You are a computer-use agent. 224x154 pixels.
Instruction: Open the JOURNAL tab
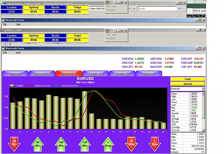pyautogui.click(x=149, y=73)
